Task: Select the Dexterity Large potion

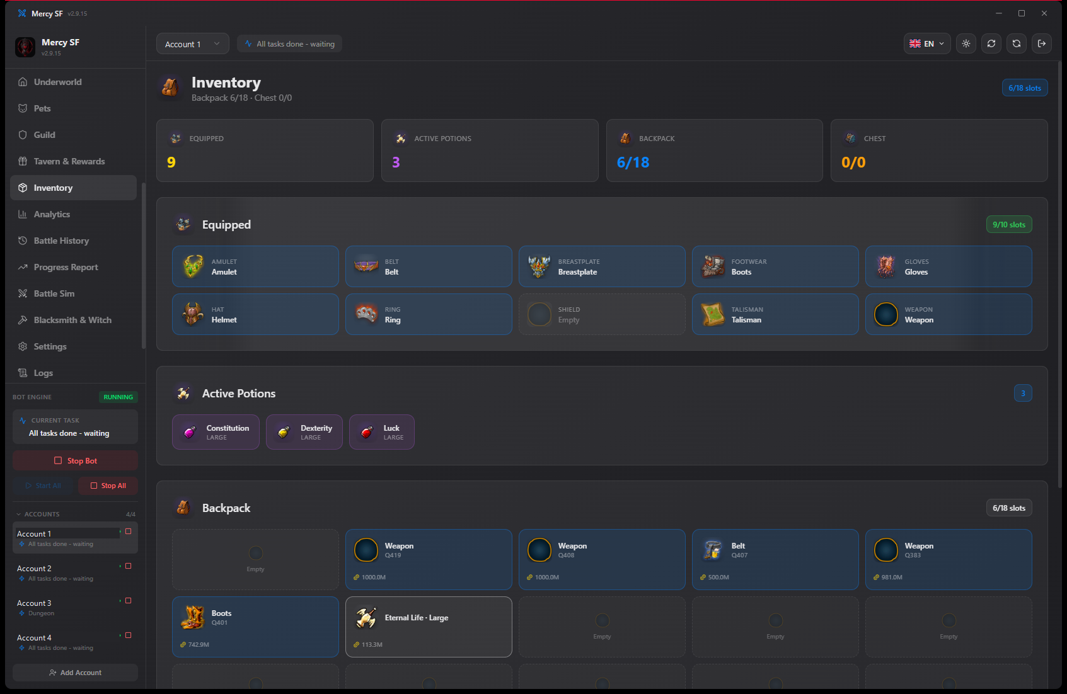Action: pyautogui.click(x=304, y=432)
